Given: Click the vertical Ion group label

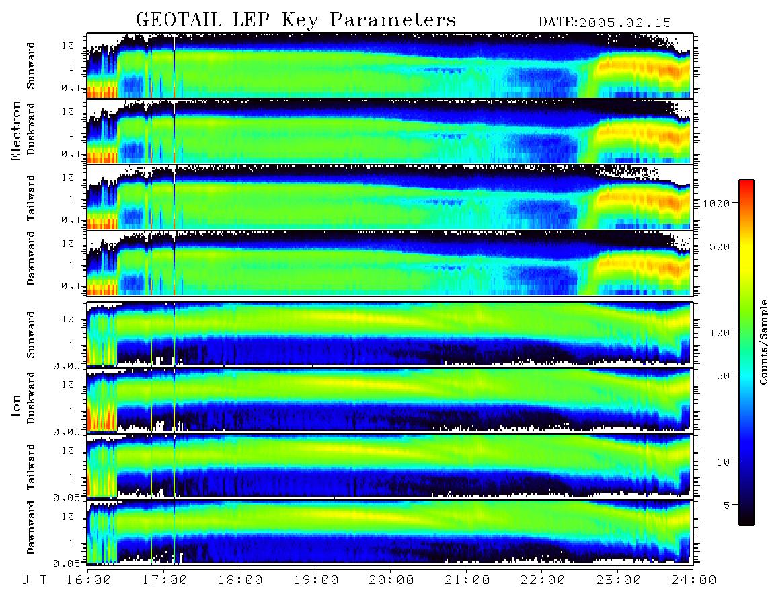Looking at the screenshot, I should point(15,405).
